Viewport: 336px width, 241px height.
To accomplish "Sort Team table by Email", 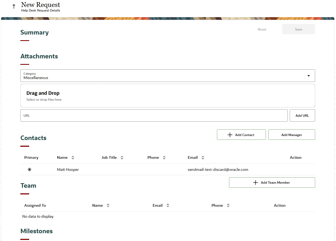I will (x=168, y=205).
